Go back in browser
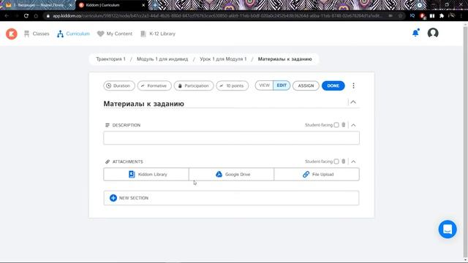The width and height of the screenshot is (468, 263). click(7, 16)
